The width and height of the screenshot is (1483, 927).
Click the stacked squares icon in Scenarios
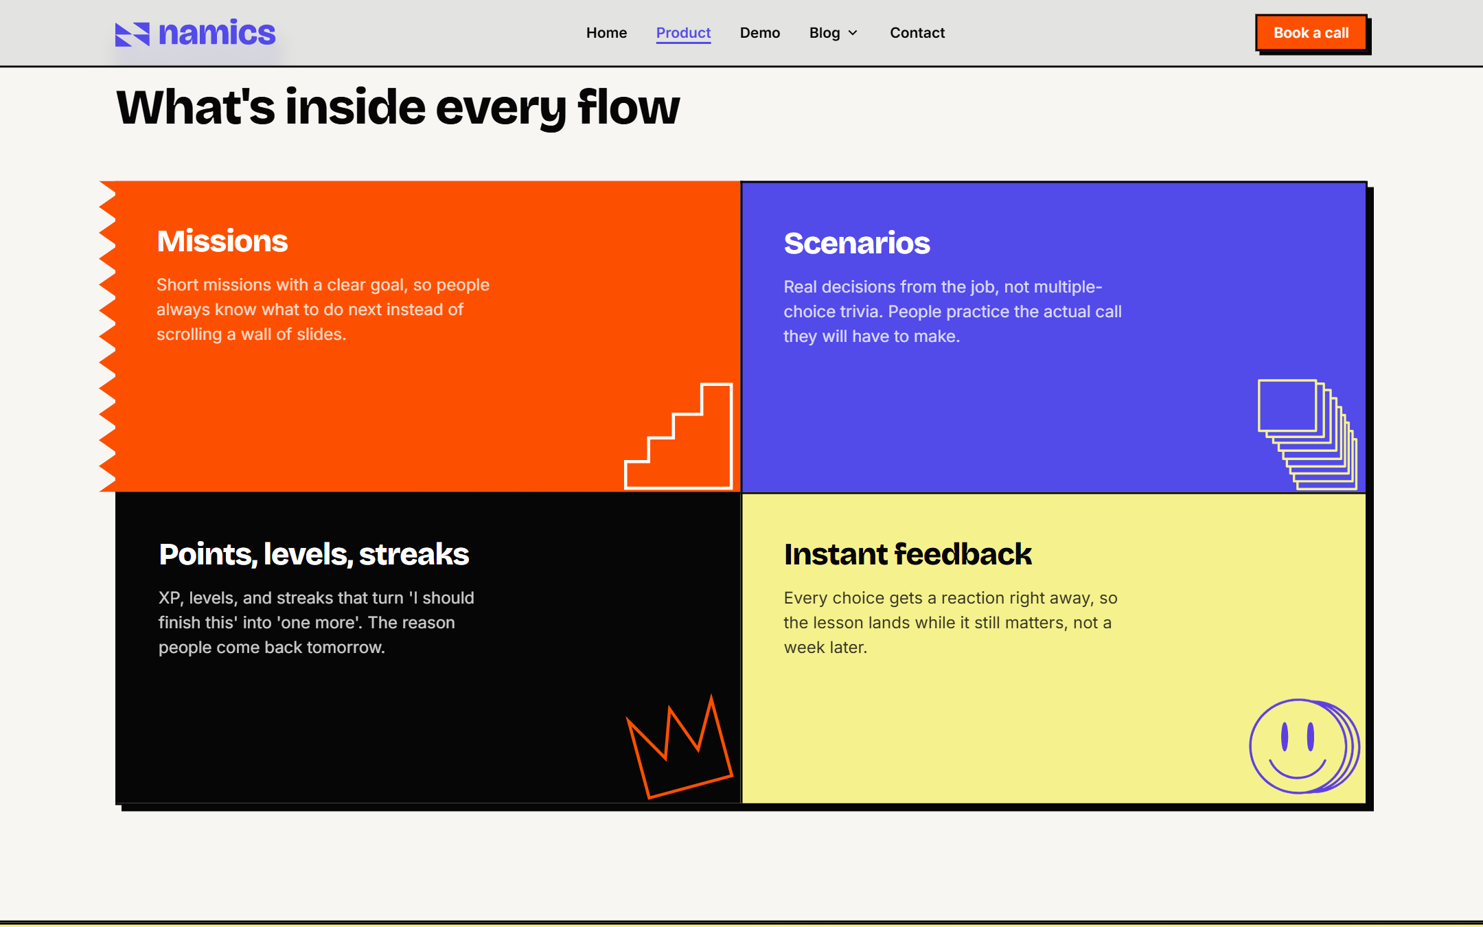(x=1307, y=434)
